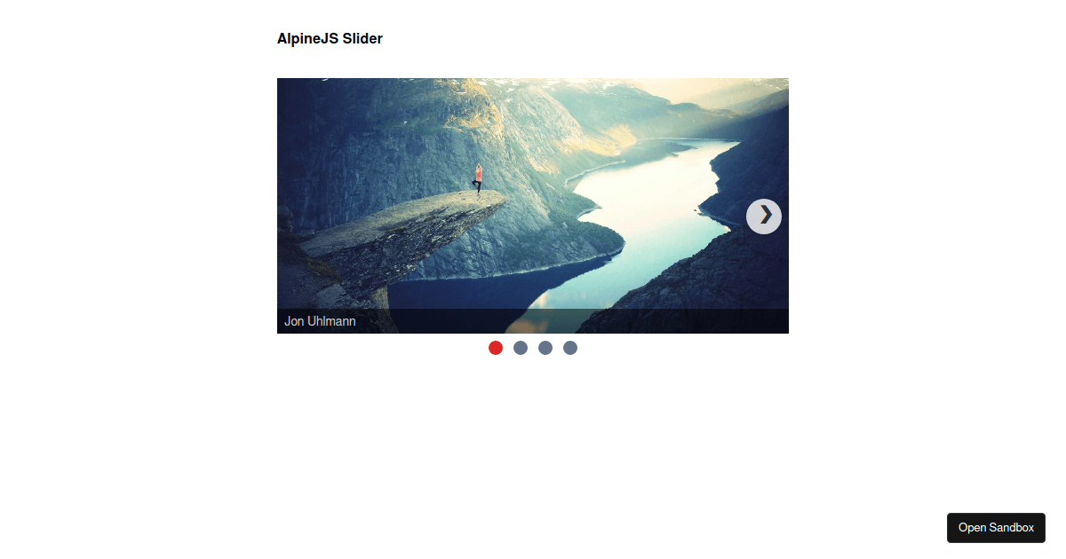Go to the fourth slide dot
Image resolution: width=1066 pixels, height=559 pixels.
click(x=570, y=348)
